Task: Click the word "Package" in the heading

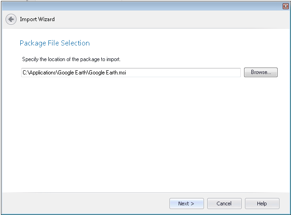Action: pyautogui.click(x=32, y=43)
